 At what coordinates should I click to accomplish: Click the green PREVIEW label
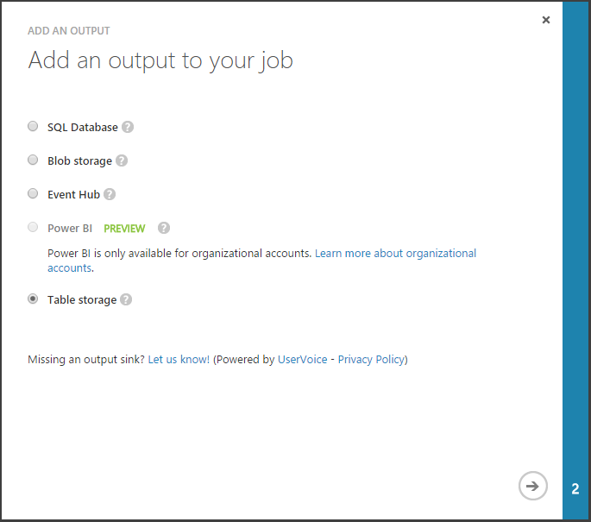[x=124, y=229]
